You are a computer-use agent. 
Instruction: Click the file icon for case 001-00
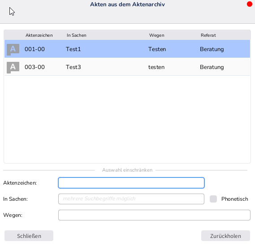pyautogui.click(x=13, y=49)
